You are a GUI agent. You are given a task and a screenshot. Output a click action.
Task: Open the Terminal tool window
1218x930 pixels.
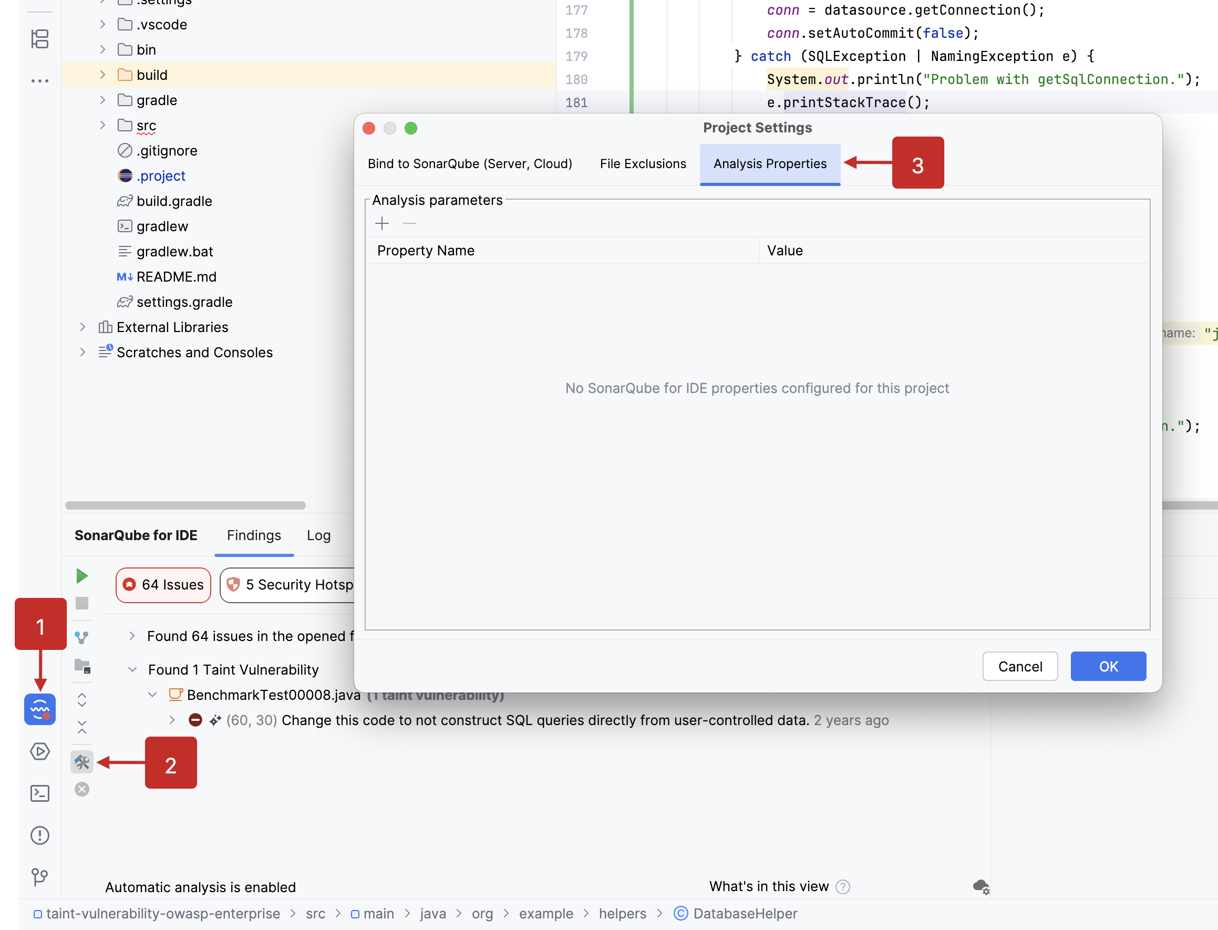(x=39, y=793)
